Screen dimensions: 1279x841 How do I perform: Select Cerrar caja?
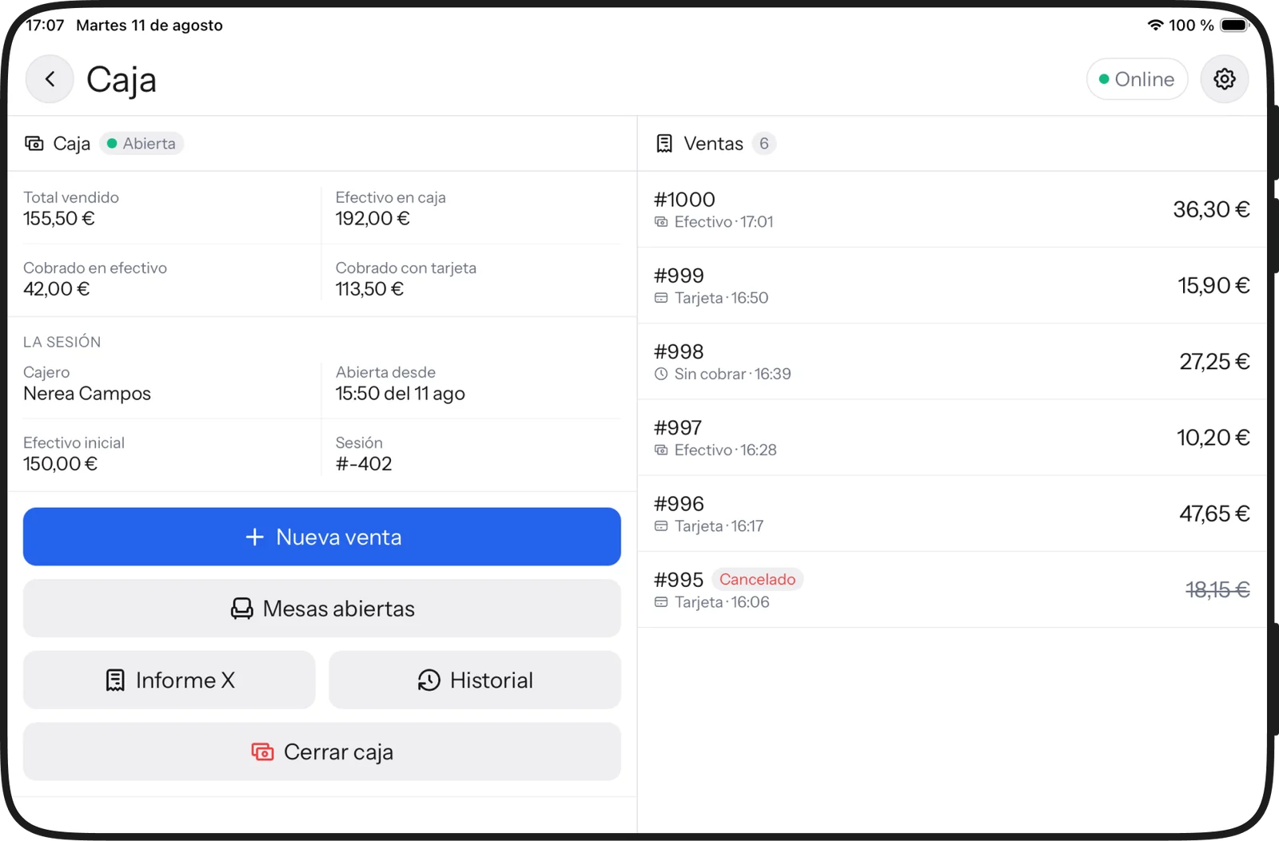322,752
